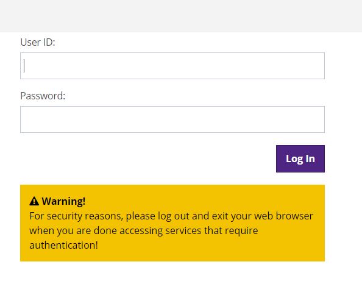Click the text 'For security reasons'

click(x=76, y=216)
